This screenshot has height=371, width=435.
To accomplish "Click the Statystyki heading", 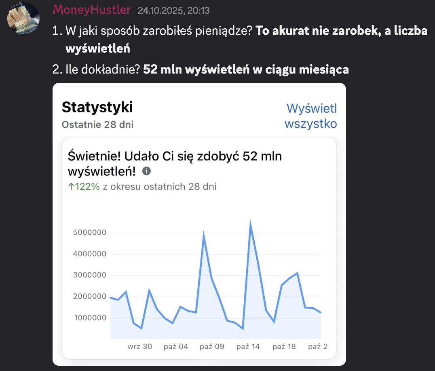I will click(x=97, y=108).
